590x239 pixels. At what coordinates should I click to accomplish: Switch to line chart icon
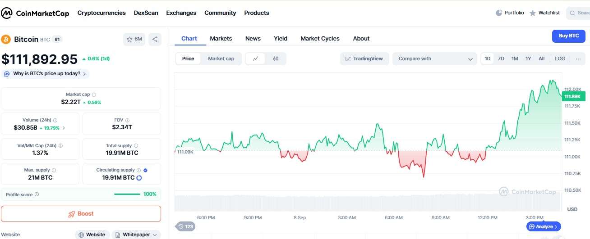coord(256,59)
